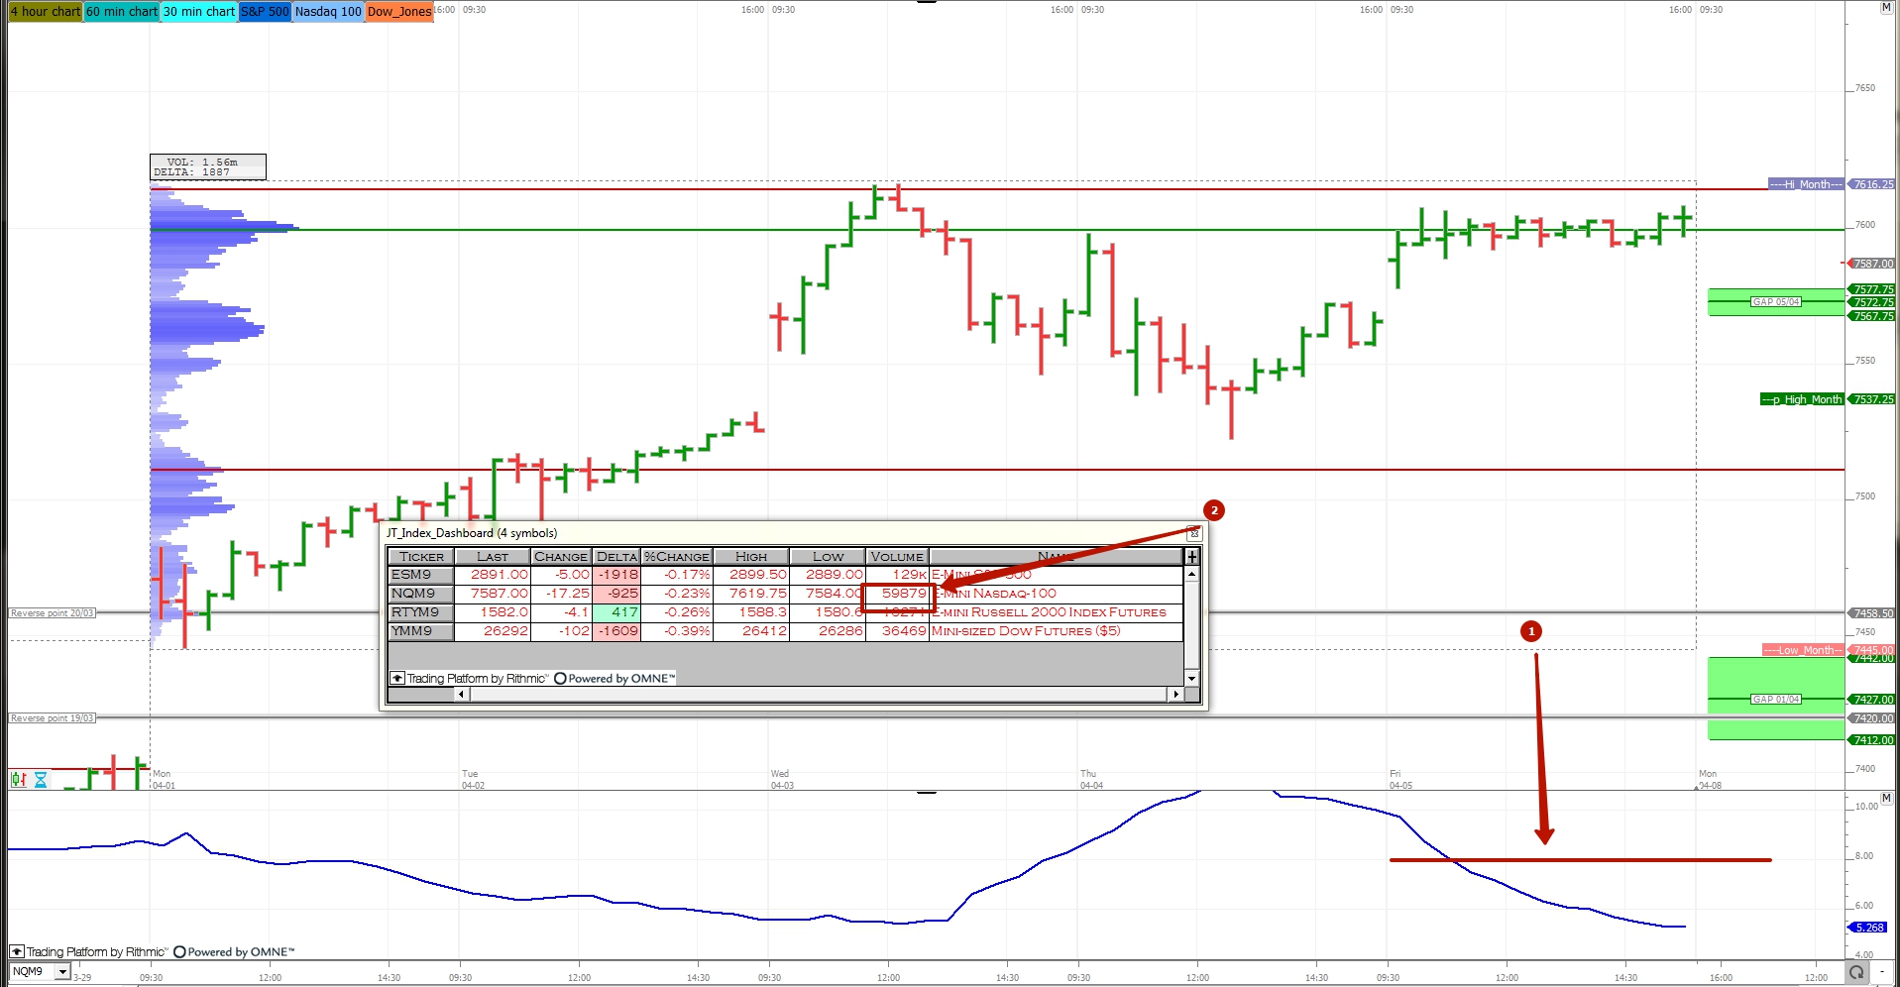Click the Rithmic arrow icon below the chart
The image size is (1900, 987).
tap(17, 952)
